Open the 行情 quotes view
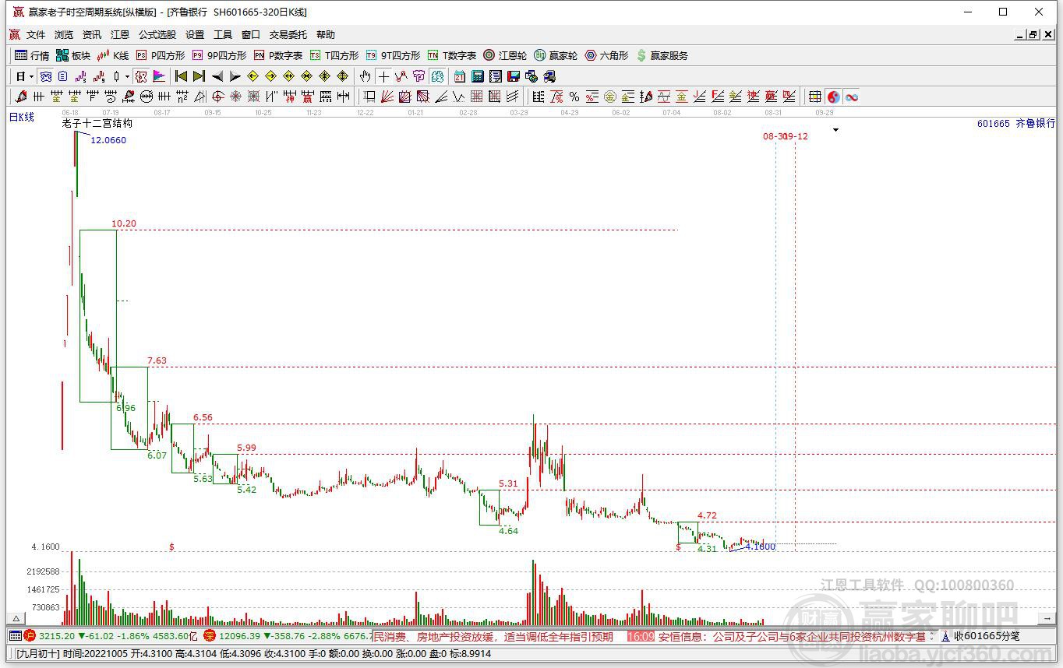The width and height of the screenshot is (1063, 668). coord(32,55)
